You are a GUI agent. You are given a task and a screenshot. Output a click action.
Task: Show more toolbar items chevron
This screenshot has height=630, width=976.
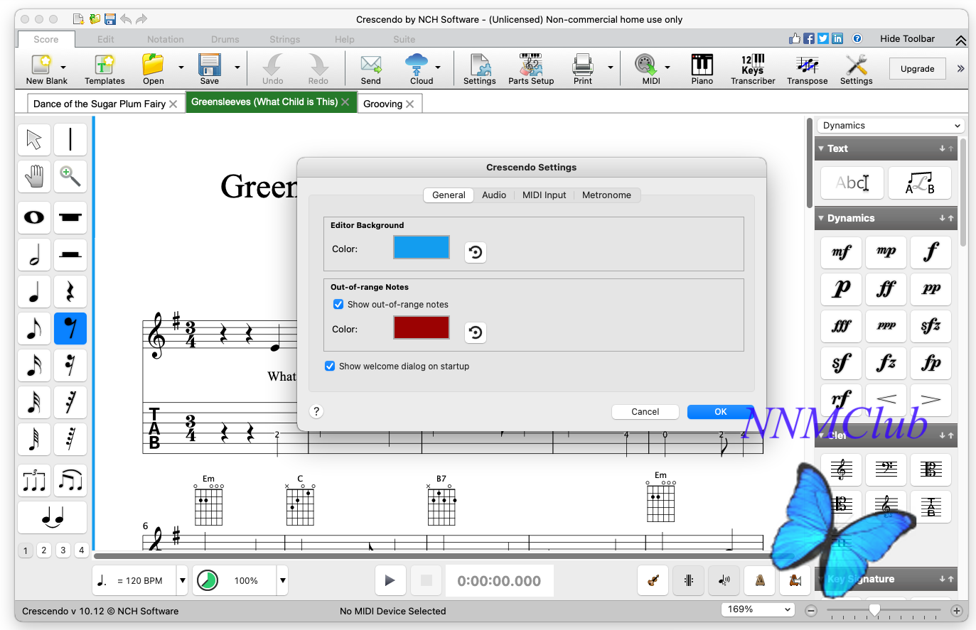pyautogui.click(x=960, y=69)
